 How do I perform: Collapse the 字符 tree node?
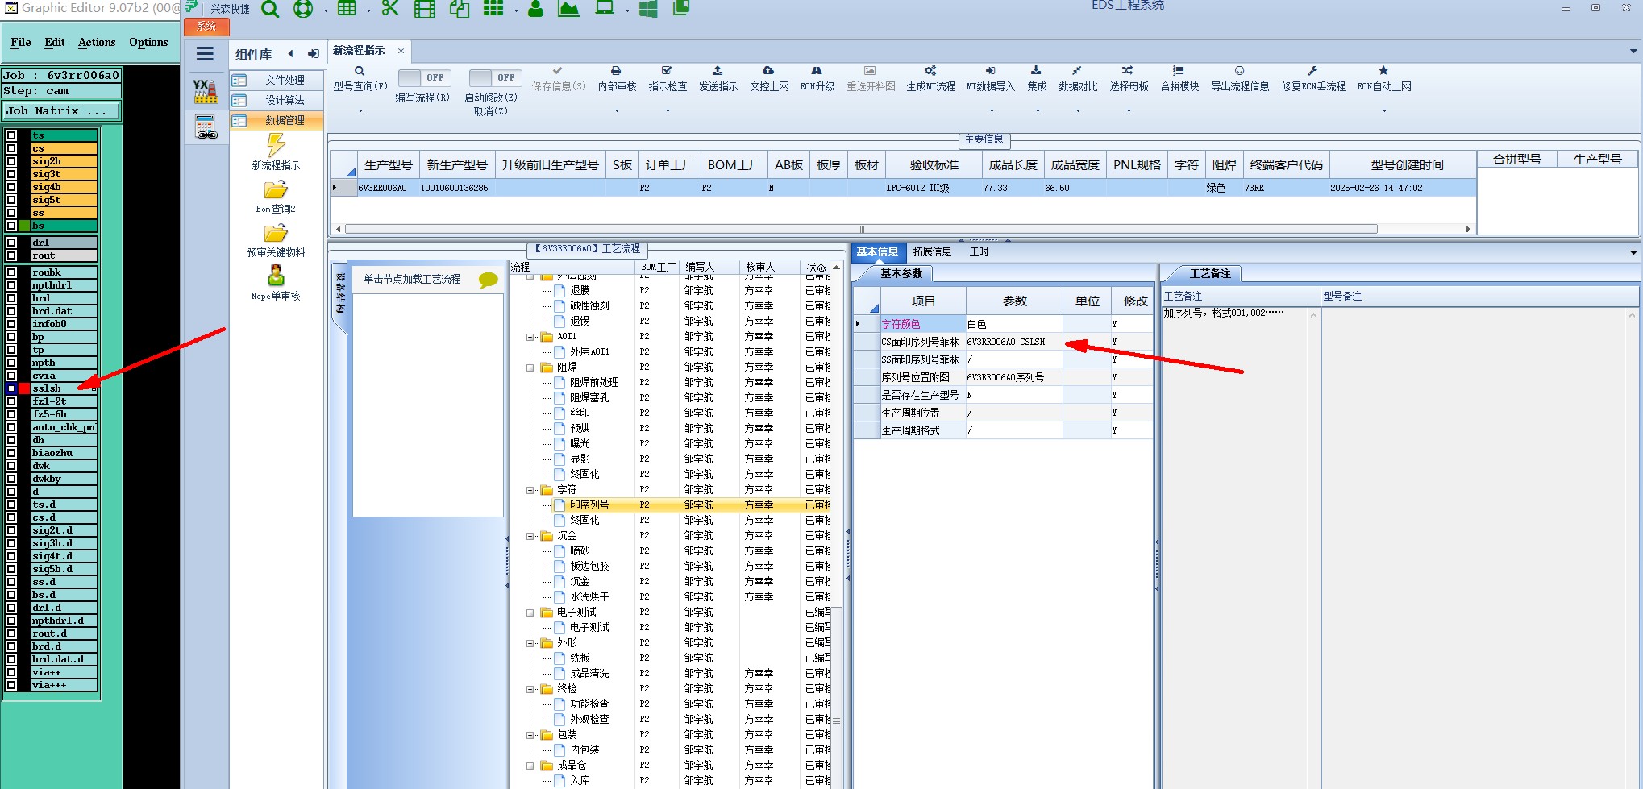531,490
